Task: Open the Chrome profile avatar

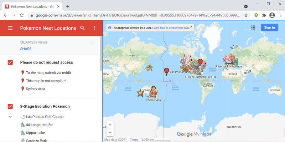Action: (x=272, y=15)
